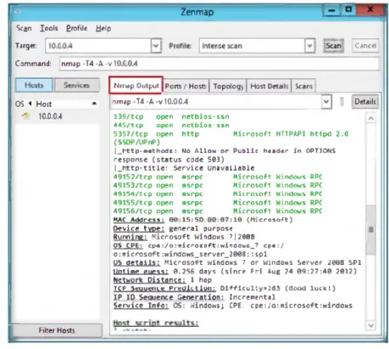
Task: Open the scan output selector dropdown arrow
Action: tap(326, 101)
